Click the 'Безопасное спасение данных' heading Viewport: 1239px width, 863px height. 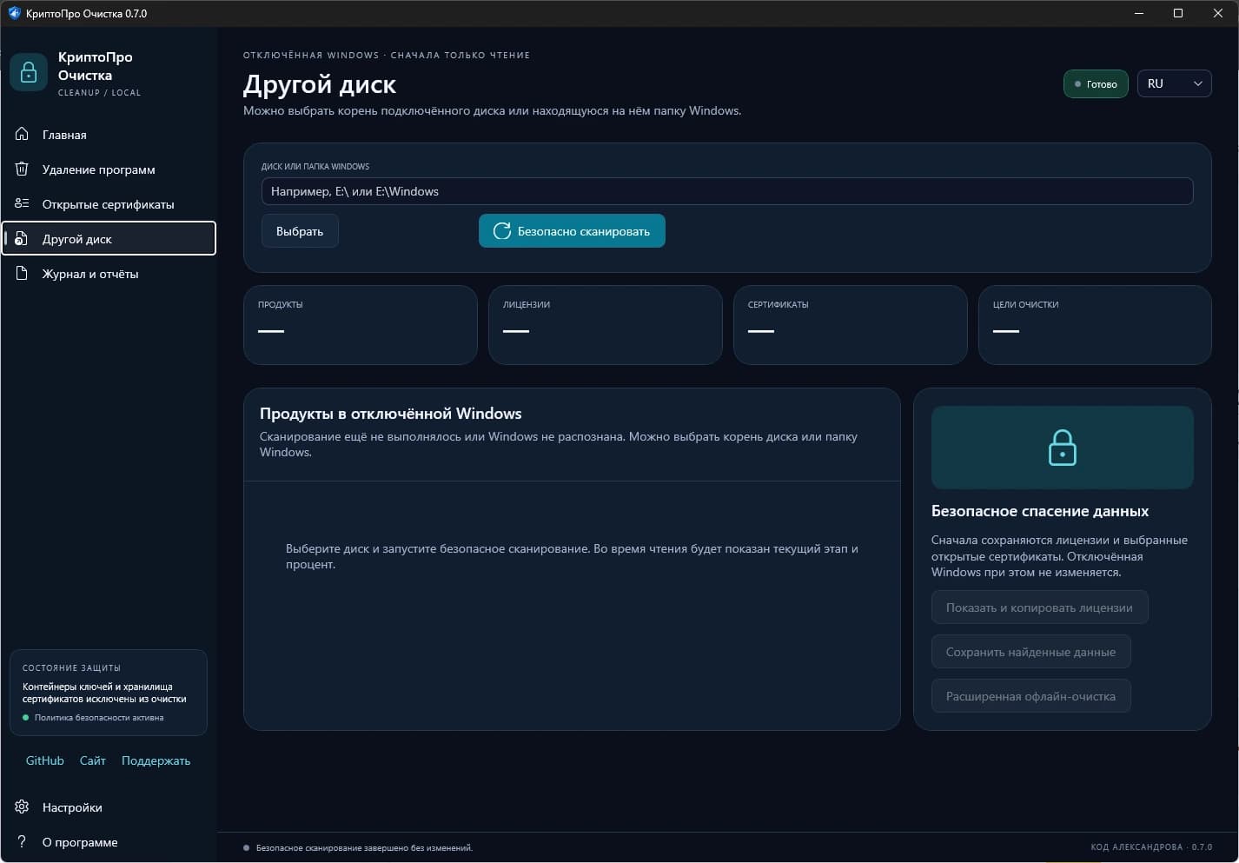pyautogui.click(x=1040, y=511)
